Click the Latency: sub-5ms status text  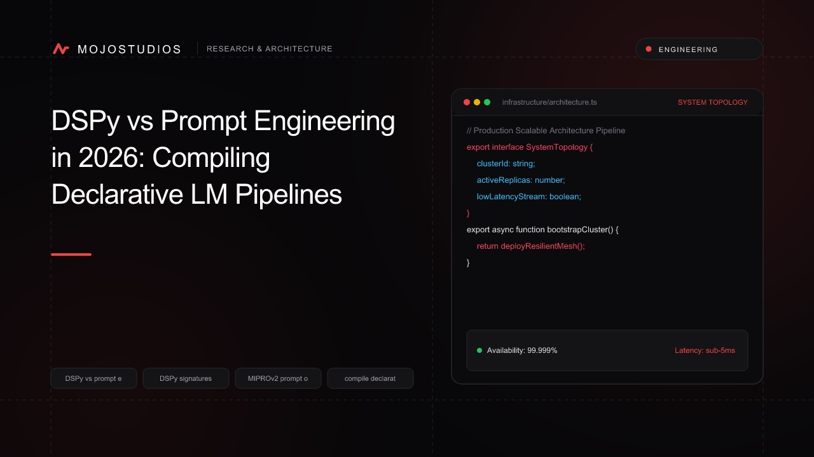pyautogui.click(x=705, y=350)
